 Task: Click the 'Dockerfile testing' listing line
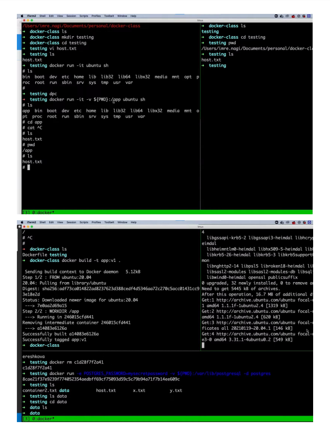[x=45, y=254]
